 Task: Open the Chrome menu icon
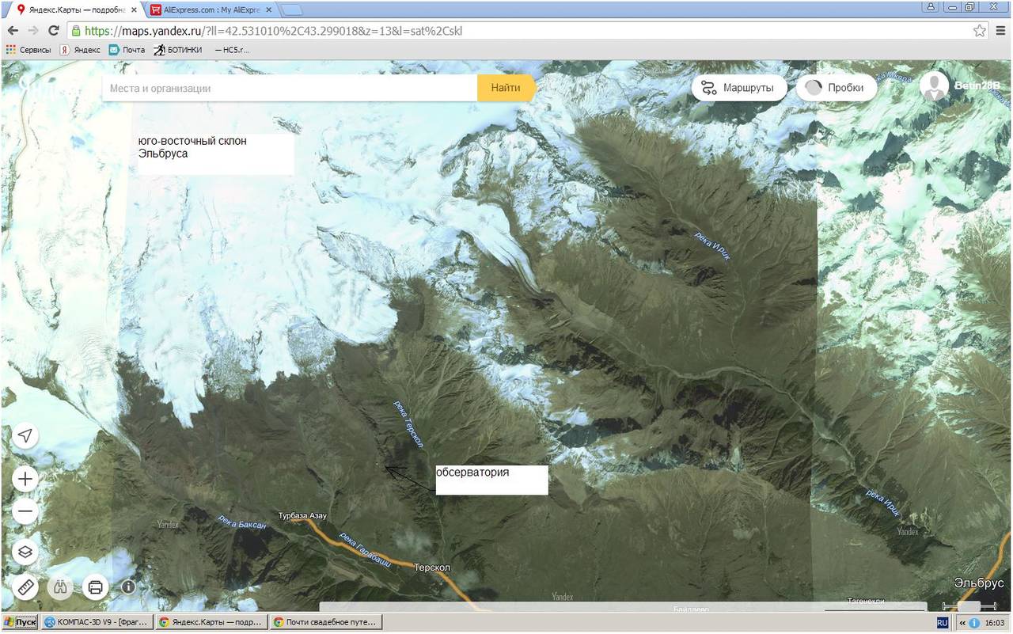(1000, 31)
